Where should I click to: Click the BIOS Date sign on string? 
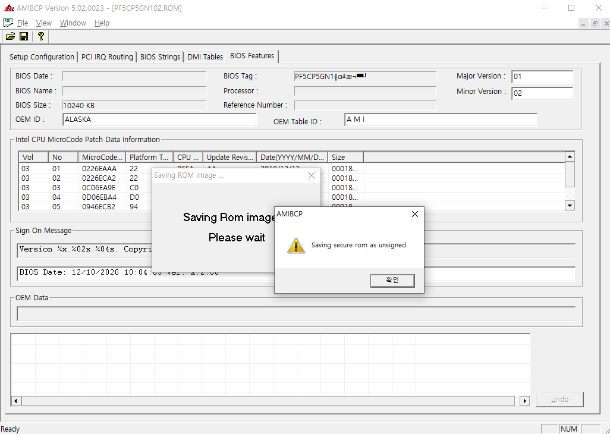(86, 273)
